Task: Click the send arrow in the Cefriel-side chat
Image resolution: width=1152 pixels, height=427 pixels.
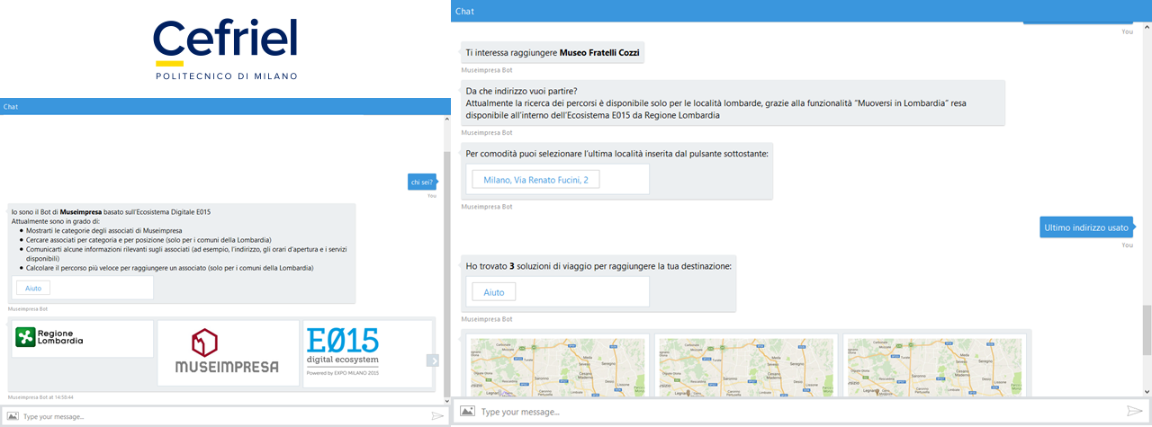Action: [437, 416]
